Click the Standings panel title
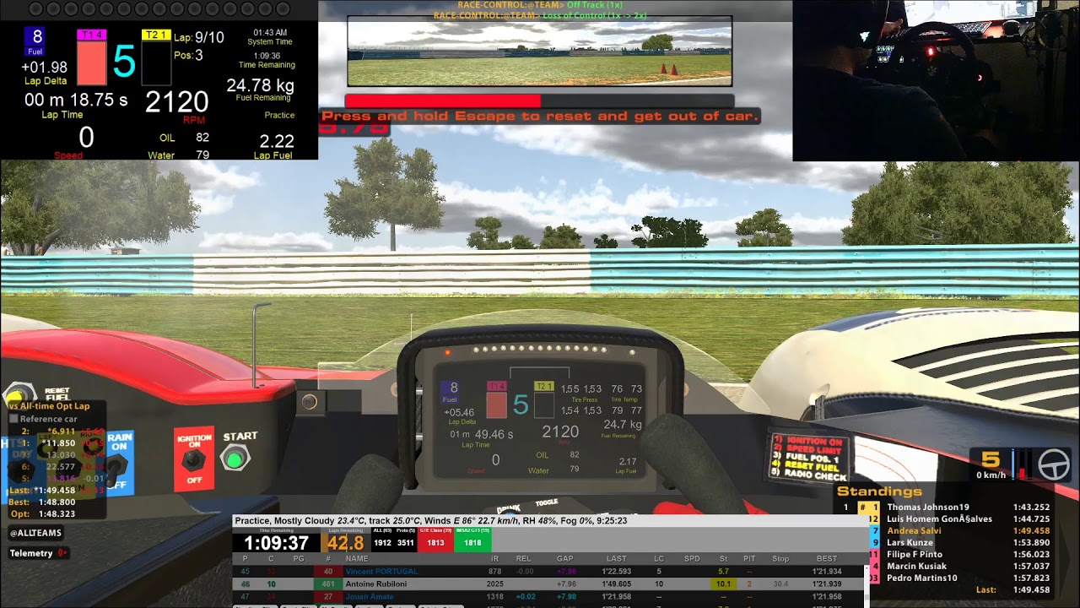The height and width of the screenshot is (608, 1080). tap(879, 491)
